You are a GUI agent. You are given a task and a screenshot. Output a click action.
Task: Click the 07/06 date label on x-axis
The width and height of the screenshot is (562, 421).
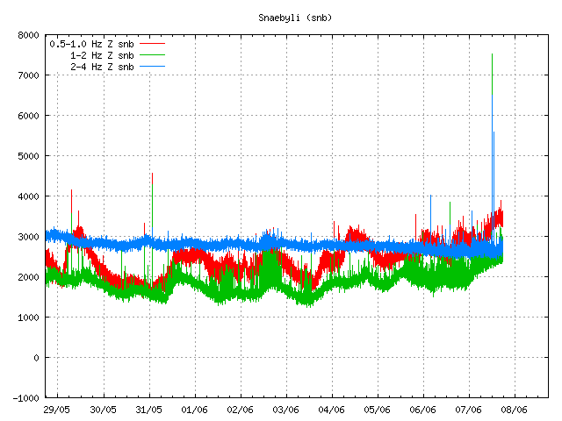click(469, 410)
